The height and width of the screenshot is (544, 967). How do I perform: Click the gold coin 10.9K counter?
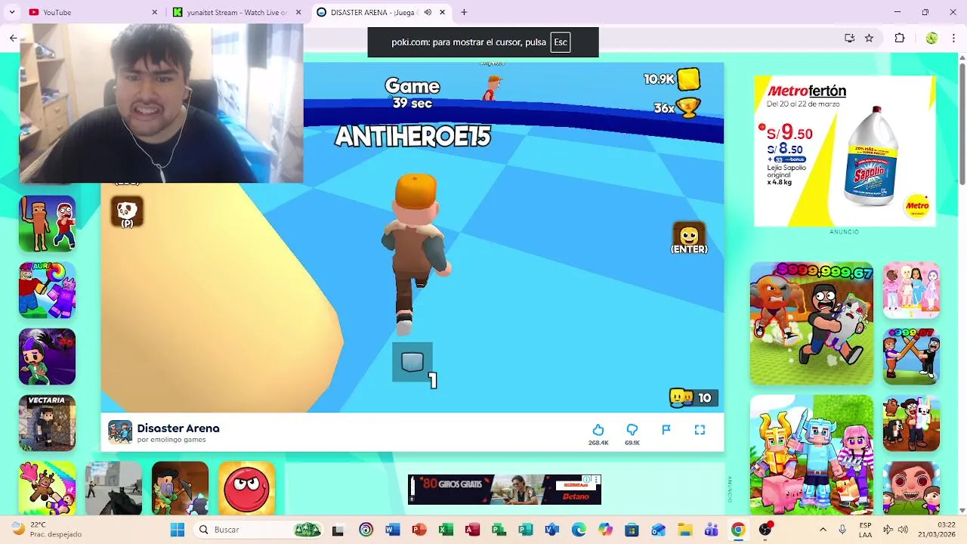[x=672, y=79]
